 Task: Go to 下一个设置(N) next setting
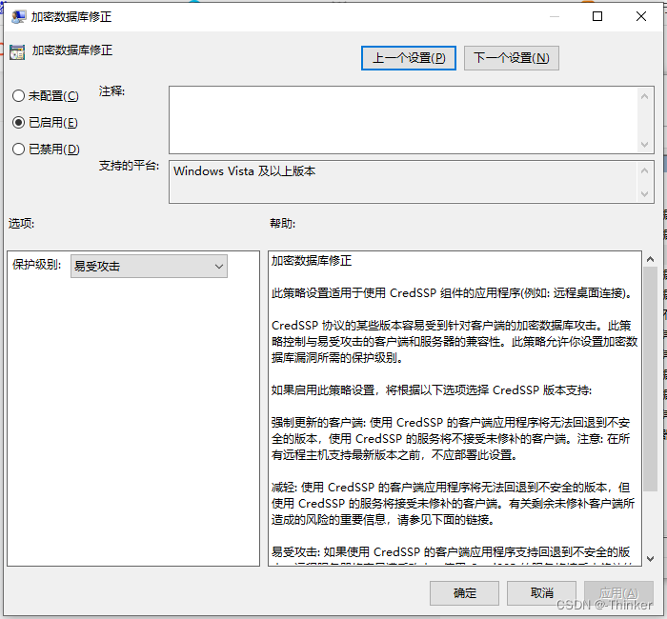512,58
